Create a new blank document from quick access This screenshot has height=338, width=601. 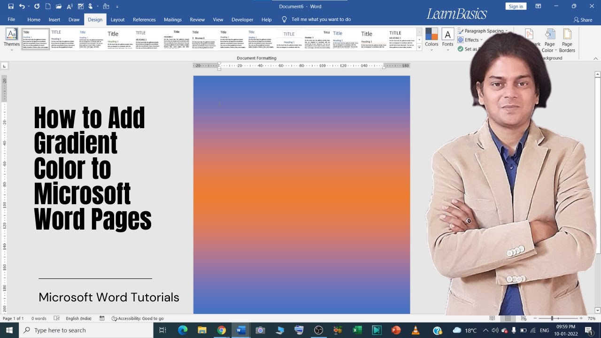48,7
